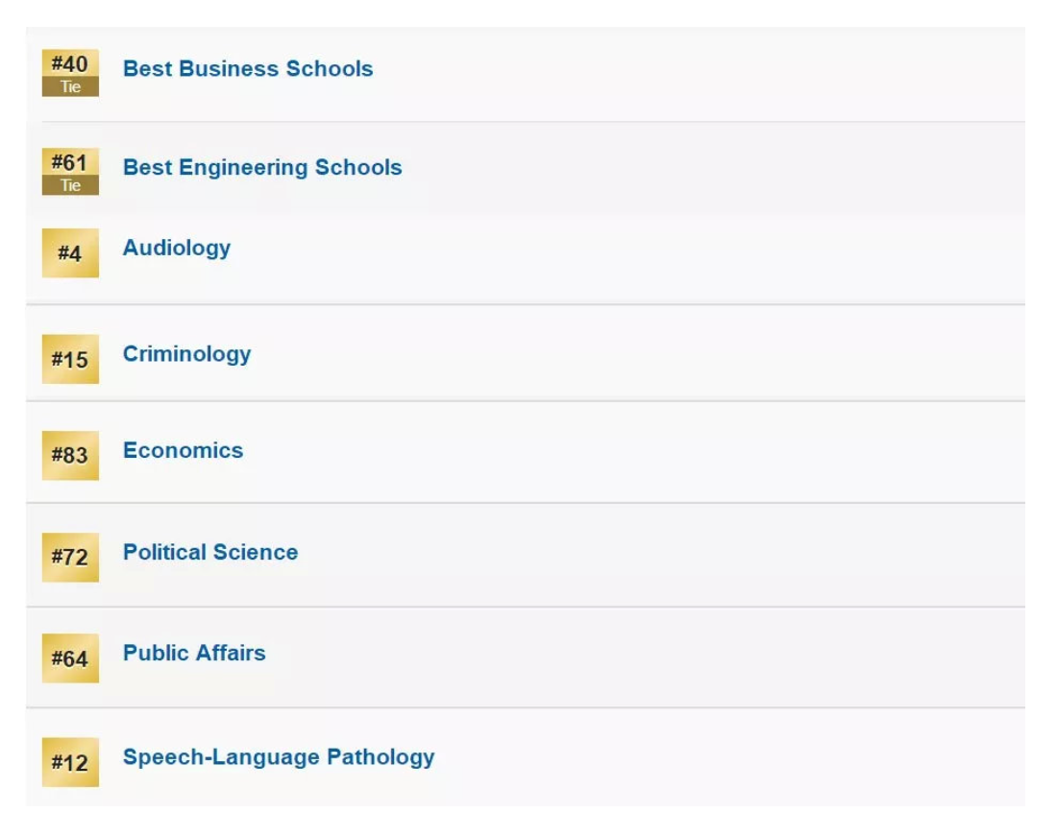Viewport: 1057px width, 813px height.
Task: Open the Best Engineering Schools link
Action: click(262, 167)
